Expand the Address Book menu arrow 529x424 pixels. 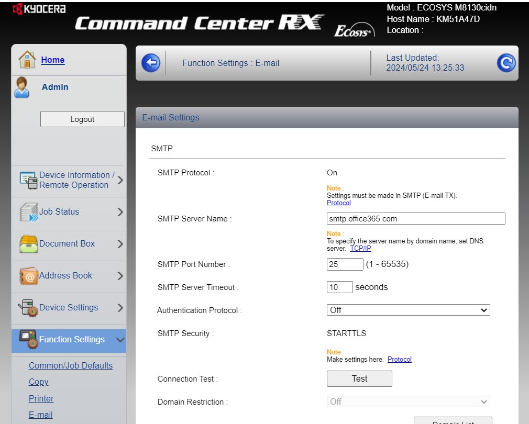click(120, 276)
